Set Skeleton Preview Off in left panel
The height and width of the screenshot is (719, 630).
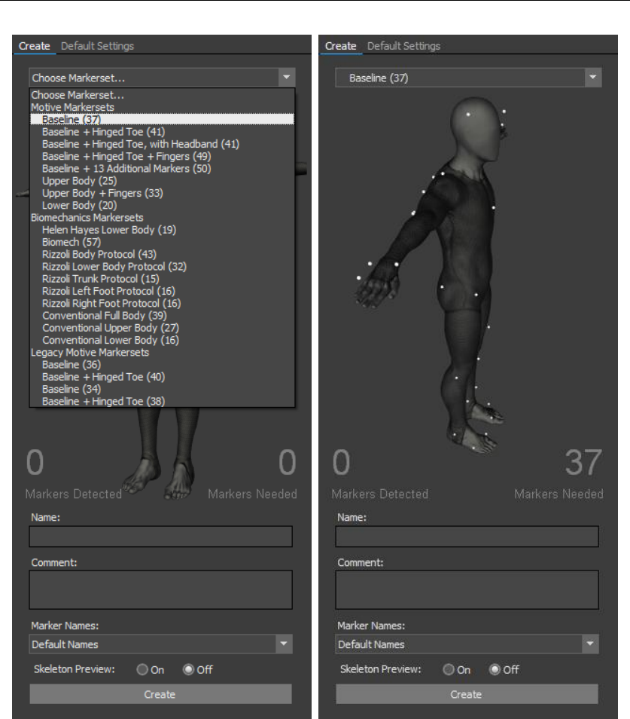tap(188, 669)
